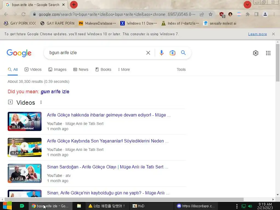Switch to the Images results tab

tap(57, 69)
